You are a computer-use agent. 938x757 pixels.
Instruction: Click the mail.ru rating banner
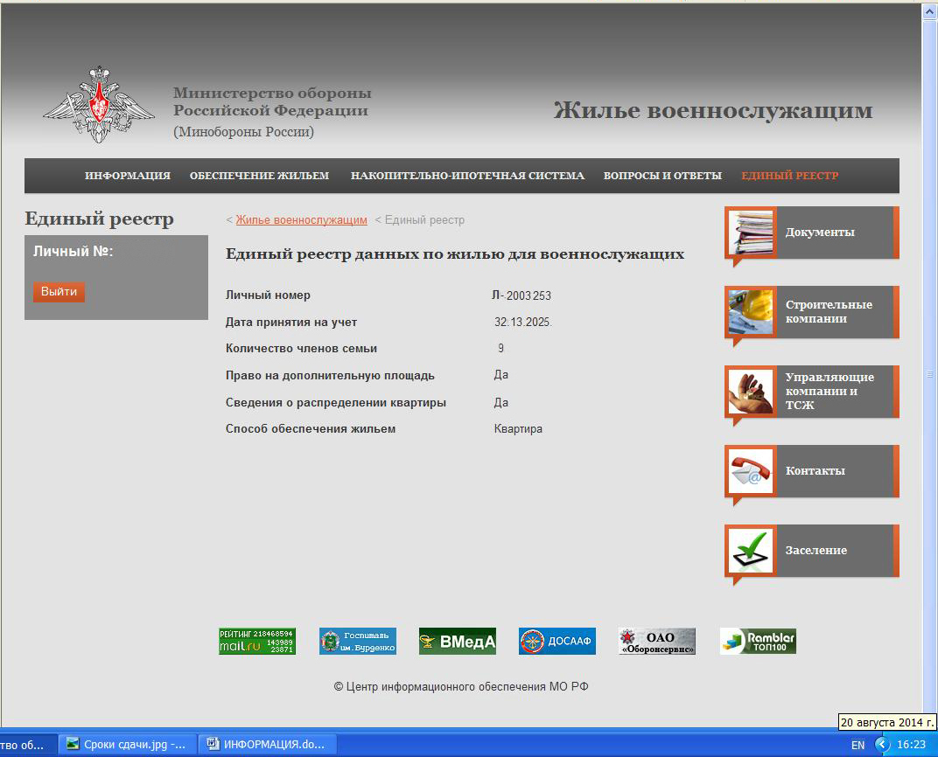[x=256, y=641]
